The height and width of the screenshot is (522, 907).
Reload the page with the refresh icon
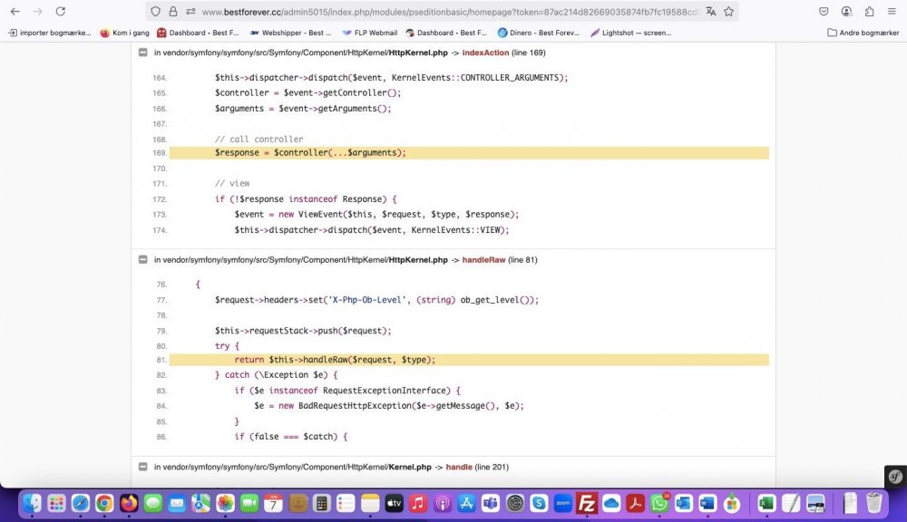(60, 11)
